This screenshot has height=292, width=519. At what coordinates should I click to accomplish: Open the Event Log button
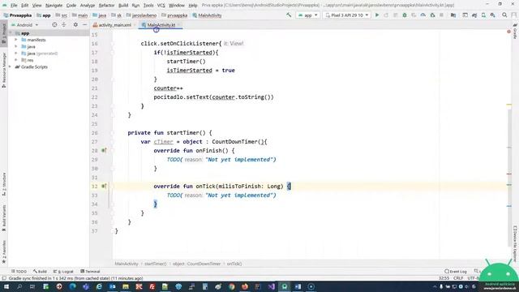(x=456, y=272)
